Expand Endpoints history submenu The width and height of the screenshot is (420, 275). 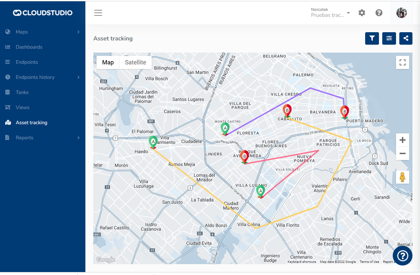[78, 77]
